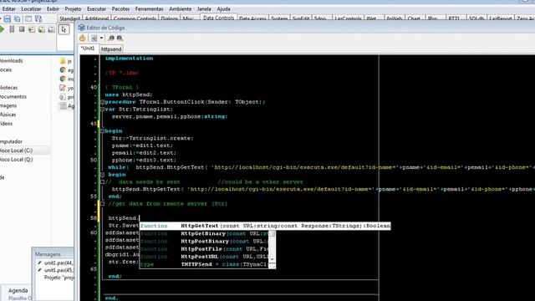Screen dimensions: 535x301
Task: Select the Common Controls palette tab
Action: pyautogui.click(x=135, y=18)
